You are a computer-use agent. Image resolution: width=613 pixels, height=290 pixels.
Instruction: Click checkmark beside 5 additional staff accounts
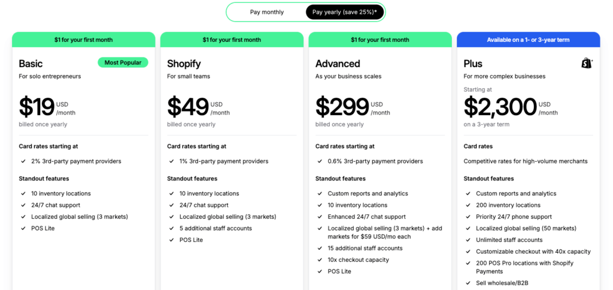coord(171,228)
